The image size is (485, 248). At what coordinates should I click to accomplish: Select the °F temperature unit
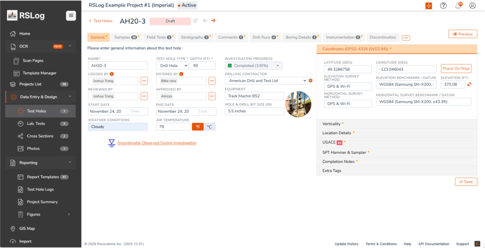tap(198, 127)
